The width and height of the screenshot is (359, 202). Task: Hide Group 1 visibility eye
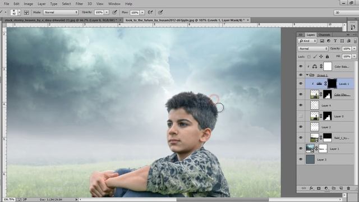[x=301, y=75]
